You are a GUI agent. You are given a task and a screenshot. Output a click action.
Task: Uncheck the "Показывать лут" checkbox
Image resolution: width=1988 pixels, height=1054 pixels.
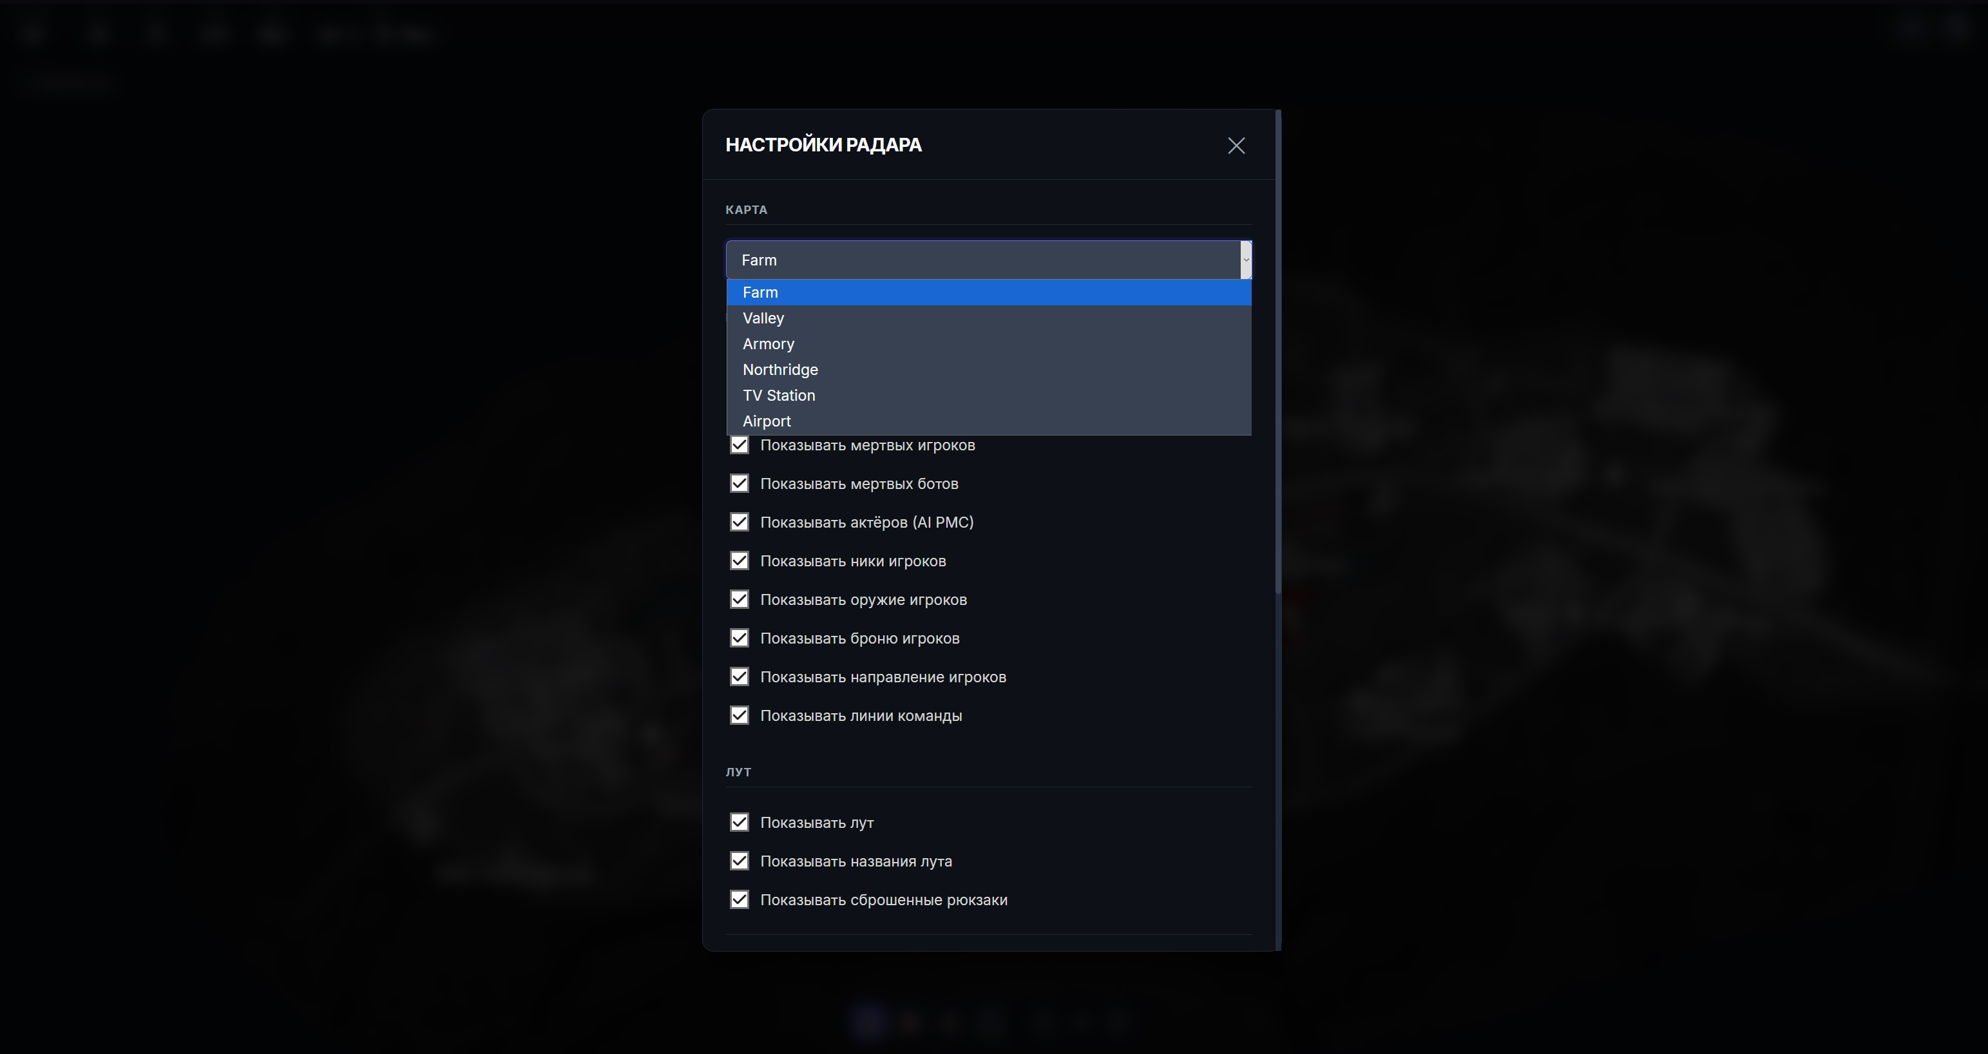[x=740, y=823]
